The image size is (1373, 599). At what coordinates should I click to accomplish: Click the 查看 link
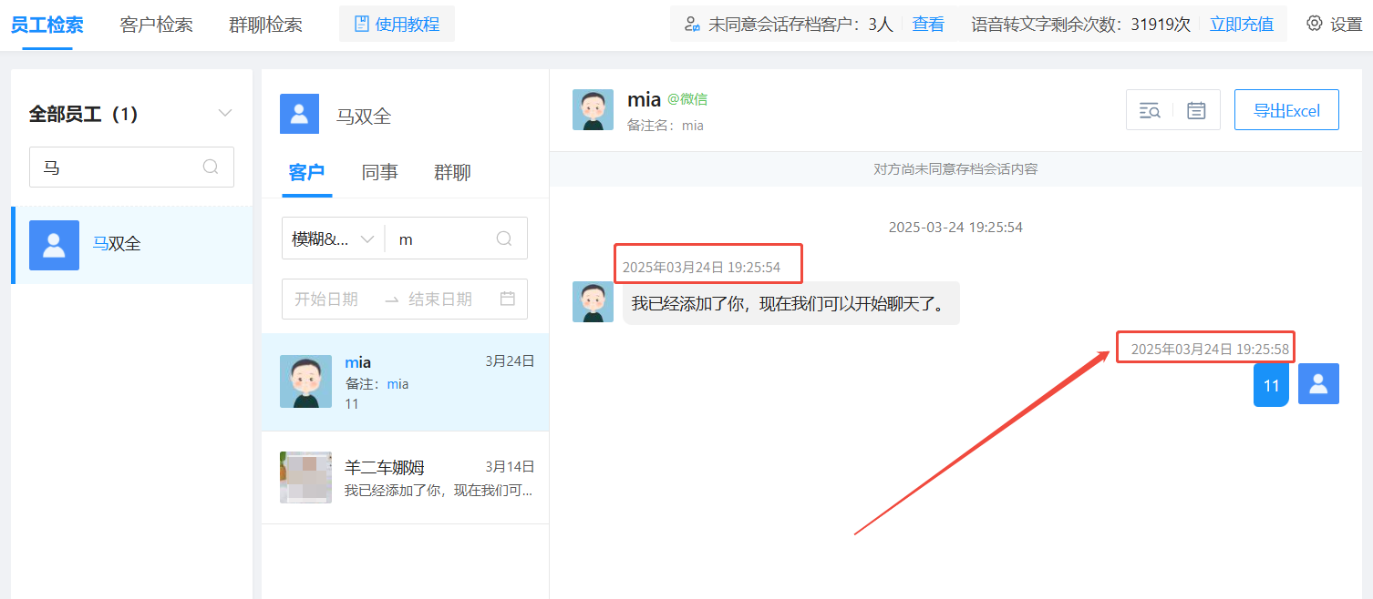point(928,25)
